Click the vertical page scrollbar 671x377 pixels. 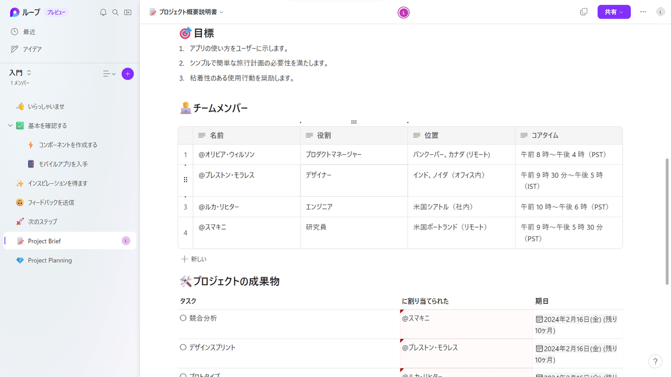667,221
